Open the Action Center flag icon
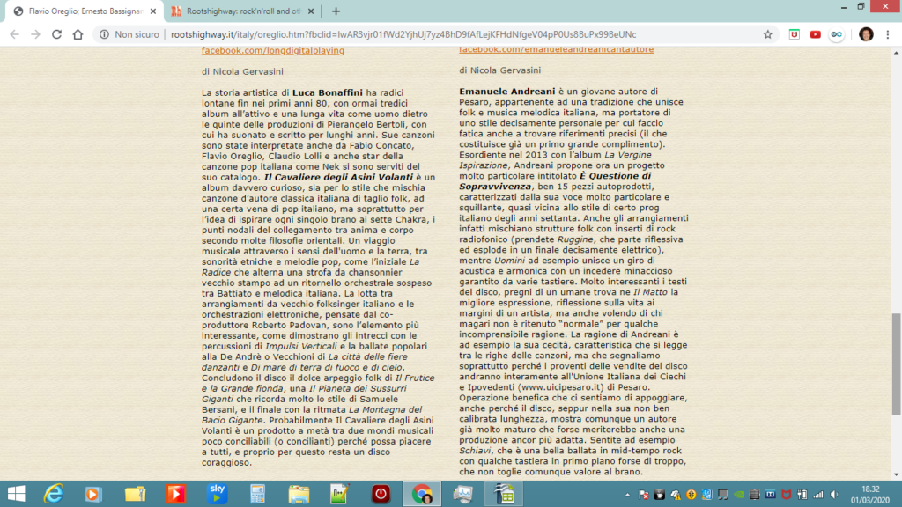Image resolution: width=902 pixels, height=507 pixels. tap(644, 495)
